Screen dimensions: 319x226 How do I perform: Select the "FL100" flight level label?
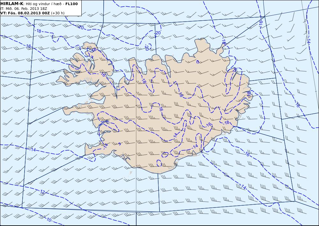(x=71, y=4)
